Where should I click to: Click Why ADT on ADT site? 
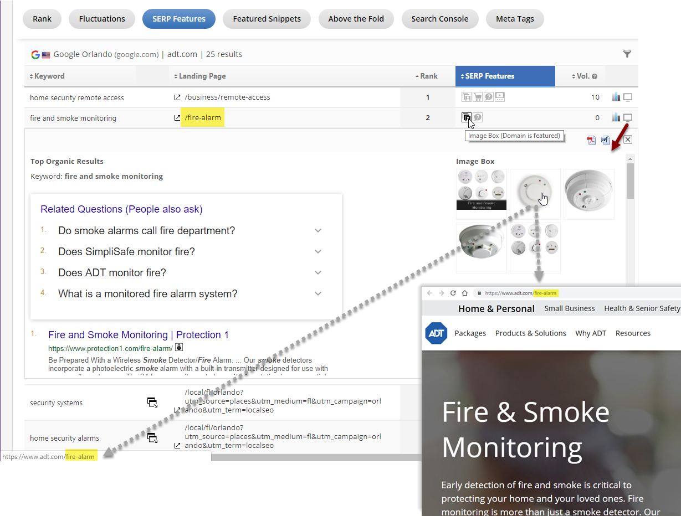tap(591, 333)
